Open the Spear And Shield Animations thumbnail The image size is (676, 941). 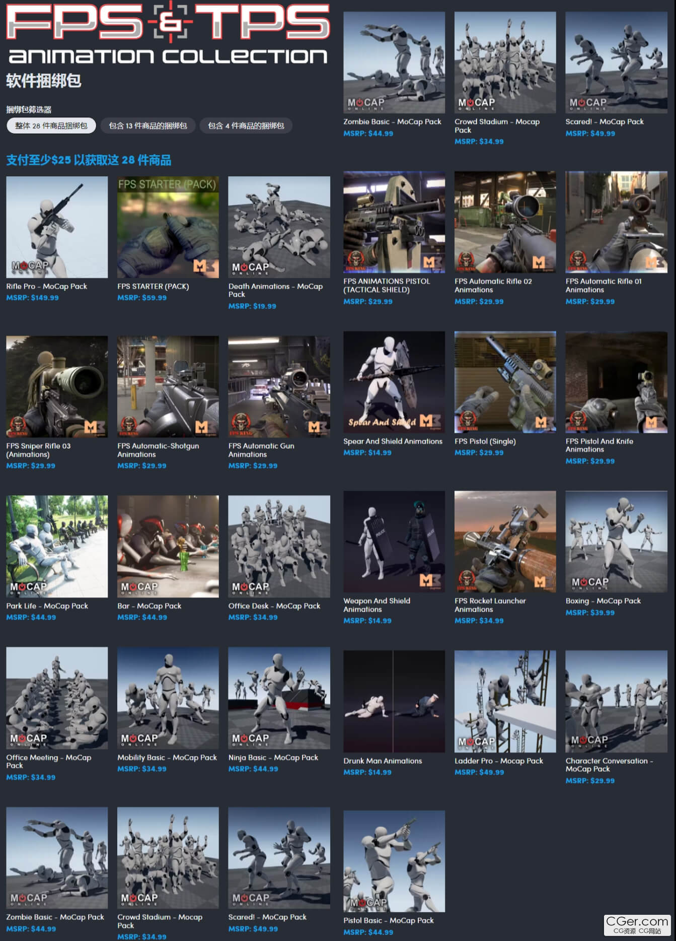pyautogui.click(x=394, y=382)
